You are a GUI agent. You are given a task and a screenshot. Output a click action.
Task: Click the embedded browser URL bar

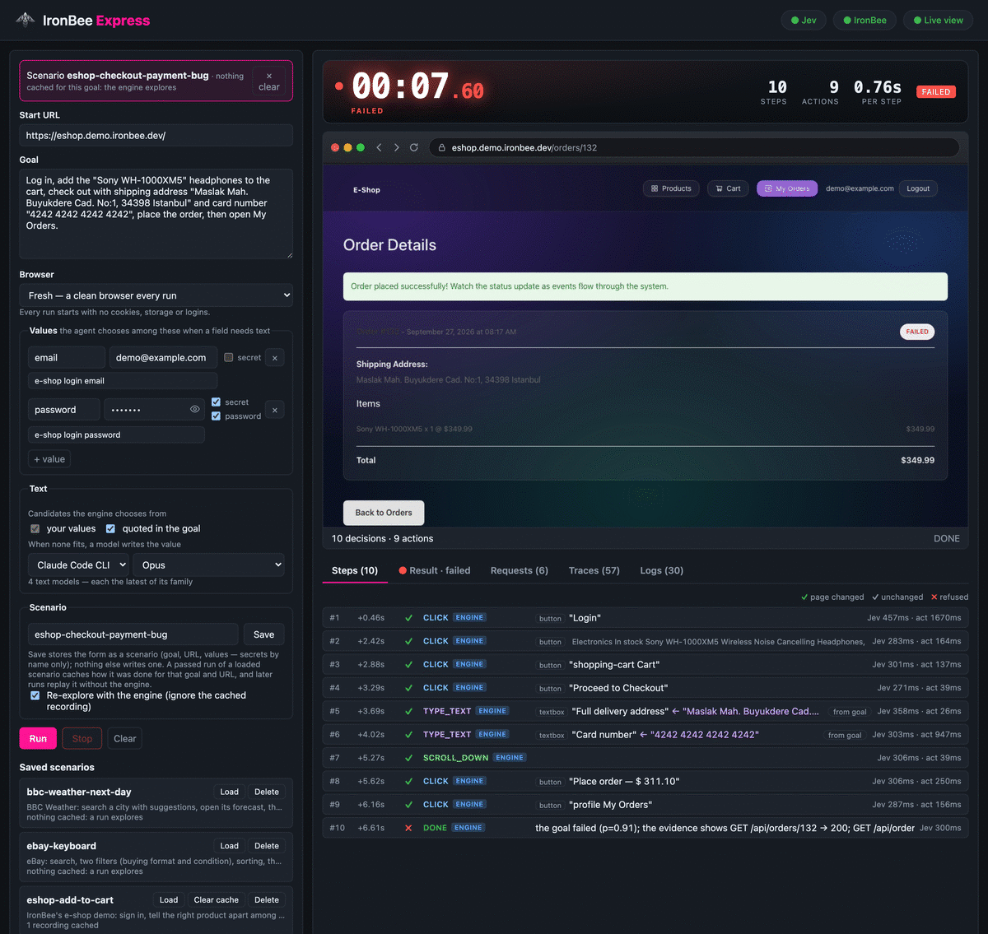694,147
